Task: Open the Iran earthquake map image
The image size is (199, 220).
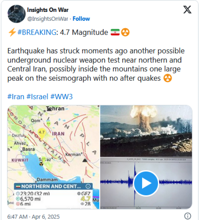Action: 53,157
